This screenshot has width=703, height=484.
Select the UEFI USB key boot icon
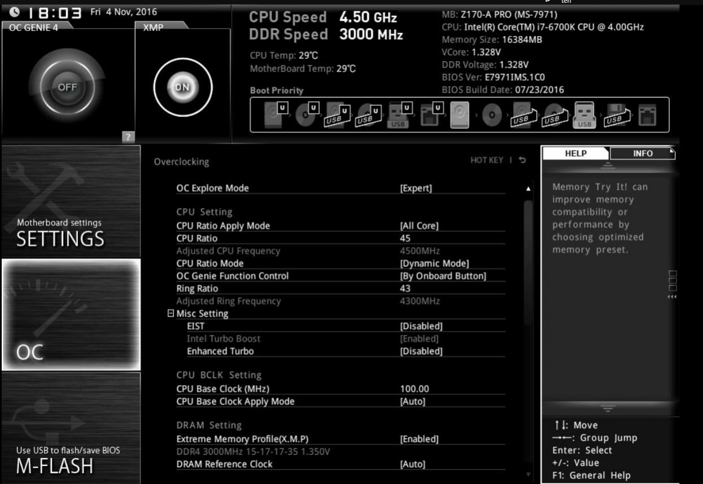(399, 115)
